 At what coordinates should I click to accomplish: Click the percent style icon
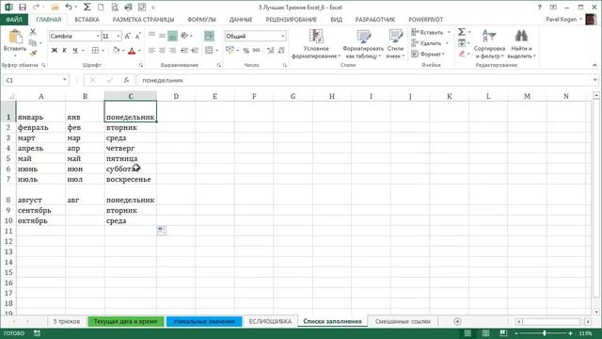point(246,50)
